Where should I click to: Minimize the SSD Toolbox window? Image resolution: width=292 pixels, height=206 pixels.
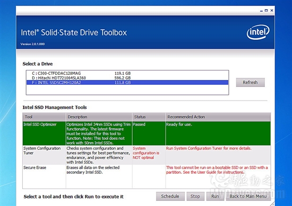point(261,11)
